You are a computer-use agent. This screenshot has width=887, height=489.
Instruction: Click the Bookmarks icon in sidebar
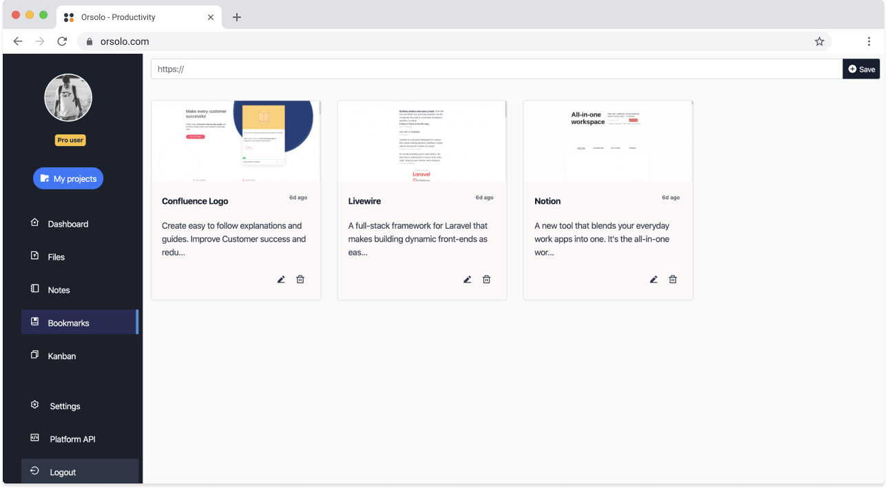coord(34,322)
